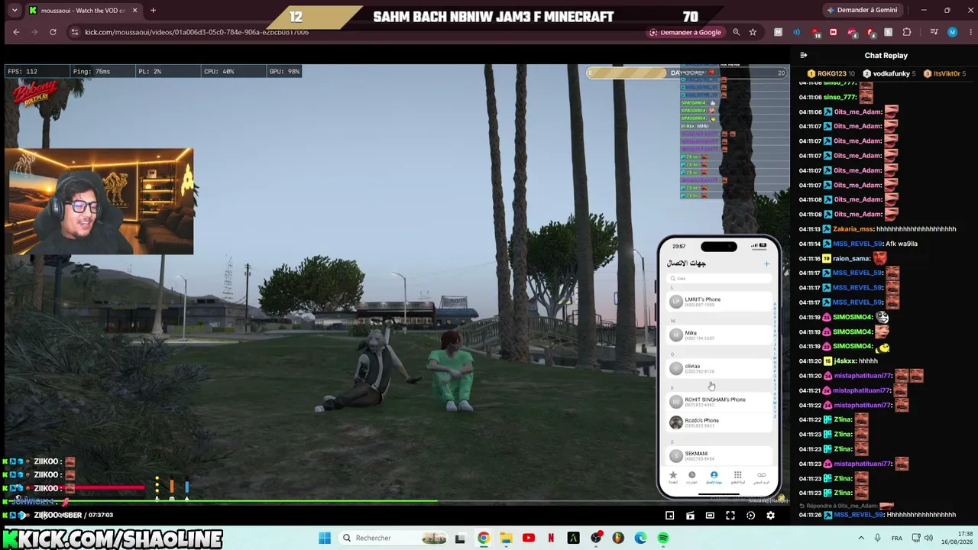
Task: Enter fullscreen in the video player
Action: click(730, 516)
